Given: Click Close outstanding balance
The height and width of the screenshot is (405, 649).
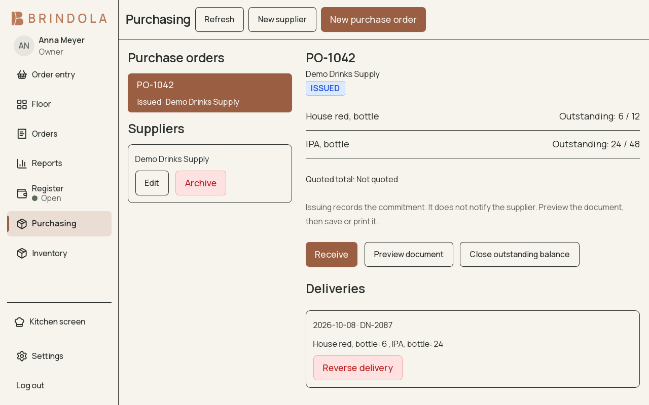Looking at the screenshot, I should click(520, 255).
